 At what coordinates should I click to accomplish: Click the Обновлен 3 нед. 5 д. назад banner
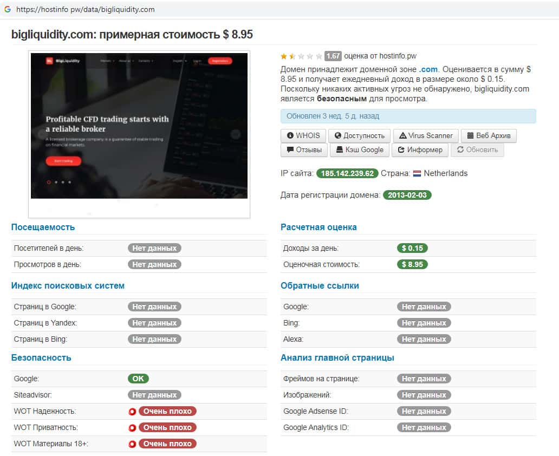click(408, 116)
